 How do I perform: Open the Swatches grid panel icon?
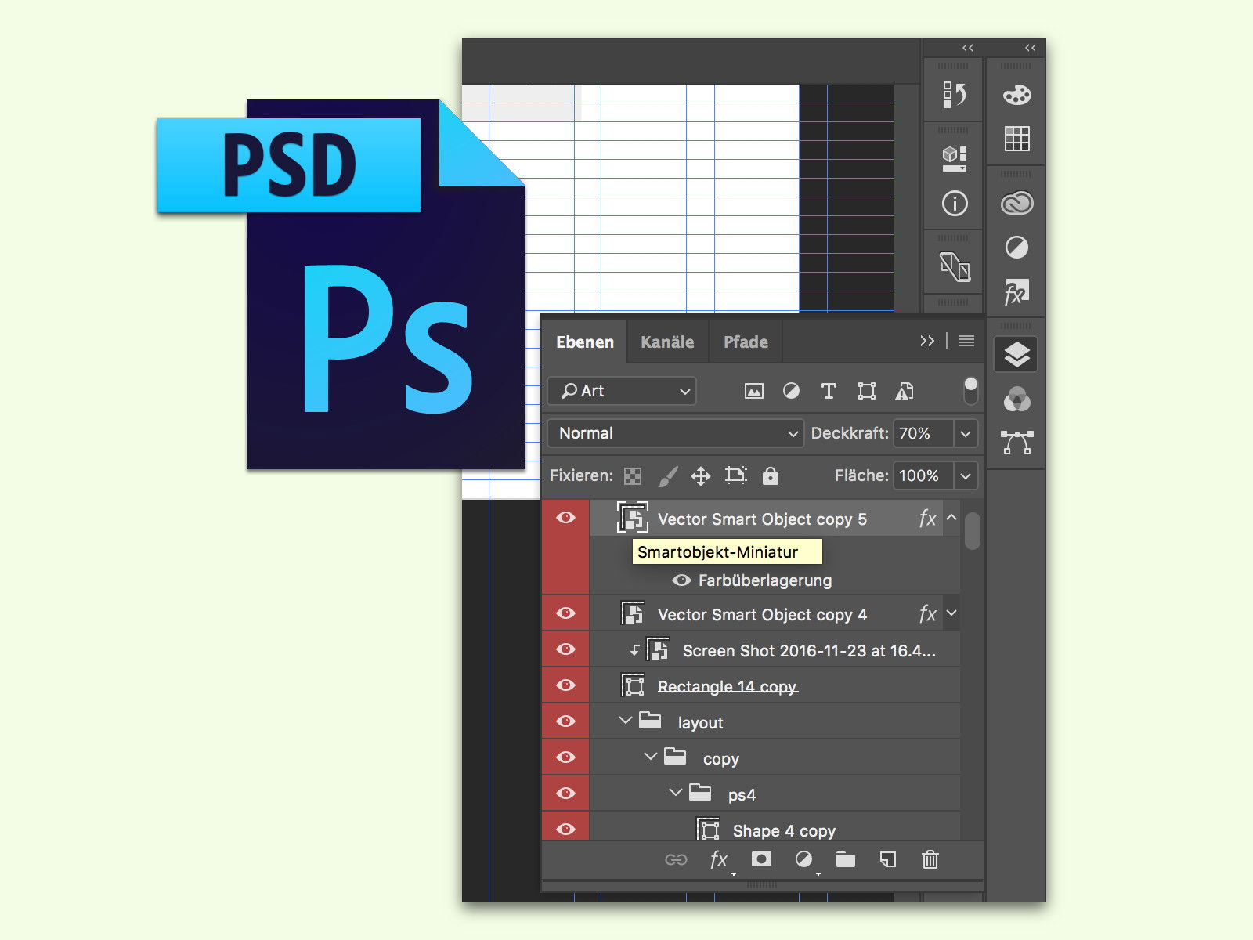pyautogui.click(x=1016, y=139)
